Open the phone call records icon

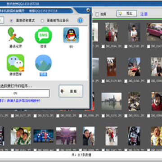point(16,35)
